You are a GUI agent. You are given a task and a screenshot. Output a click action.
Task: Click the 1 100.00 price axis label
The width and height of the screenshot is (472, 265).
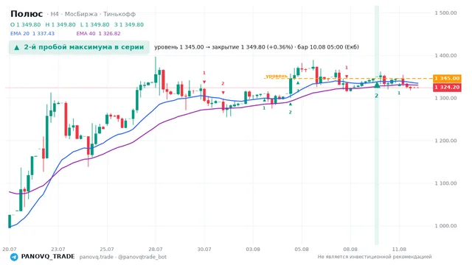point(445,183)
